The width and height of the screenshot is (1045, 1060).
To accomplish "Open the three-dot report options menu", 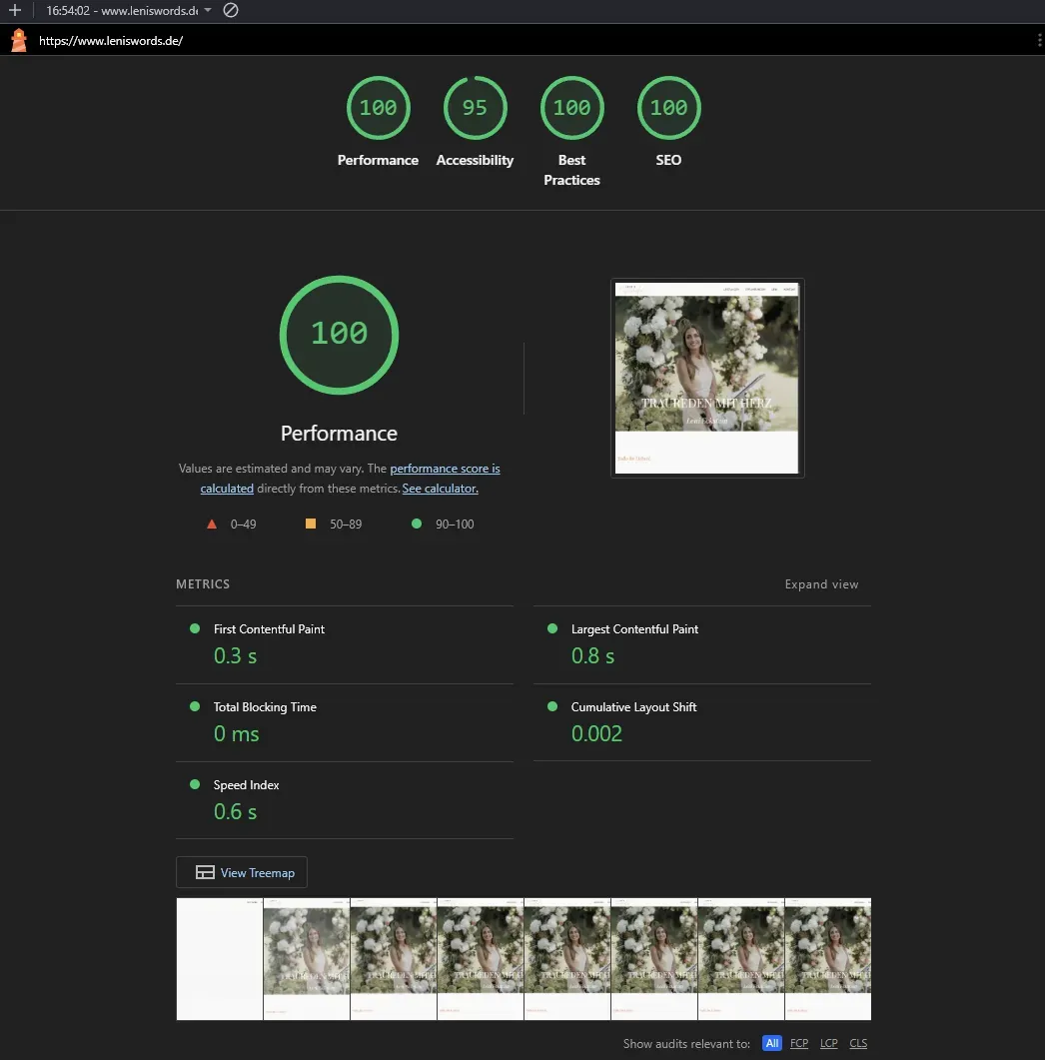I will click(x=1039, y=40).
